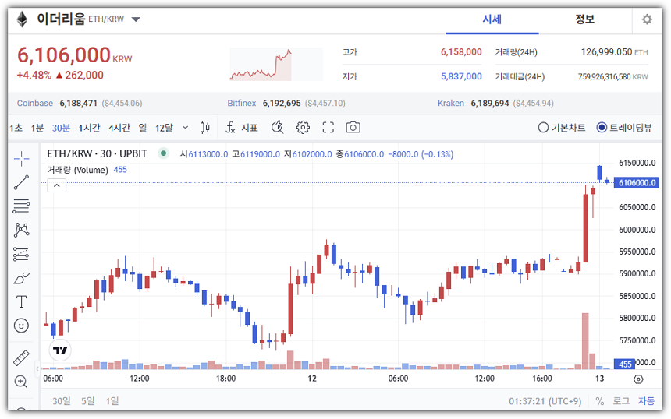Image resolution: width=671 pixels, height=419 pixels.
Task: Select the 1분 interval
Action: coord(37,128)
